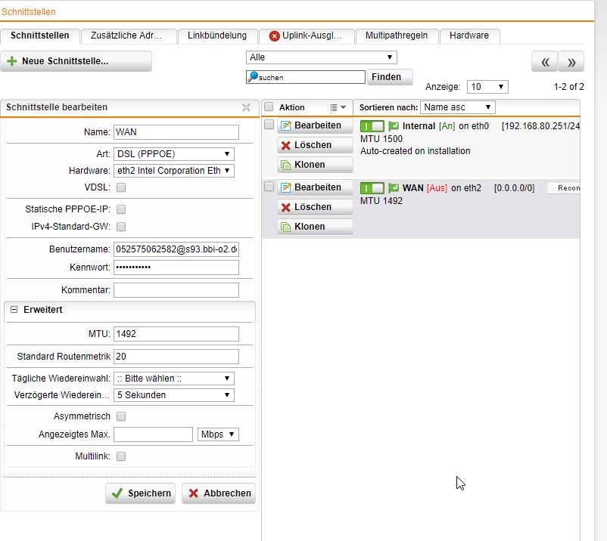Toggle the WAN interface on/off switch
607x541 pixels.
coord(372,188)
